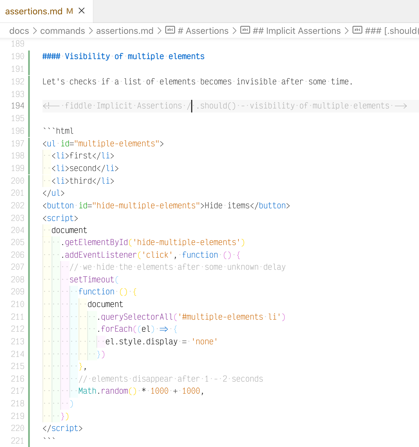Close the assertions.md editor tab
This screenshot has height=447, width=419.
coord(82,11)
